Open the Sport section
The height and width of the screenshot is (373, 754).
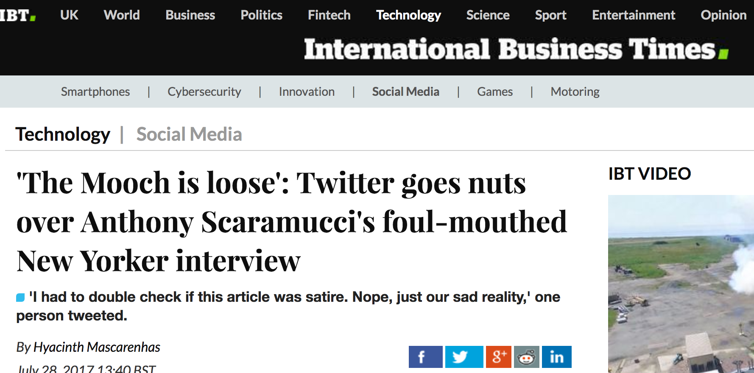click(x=550, y=15)
